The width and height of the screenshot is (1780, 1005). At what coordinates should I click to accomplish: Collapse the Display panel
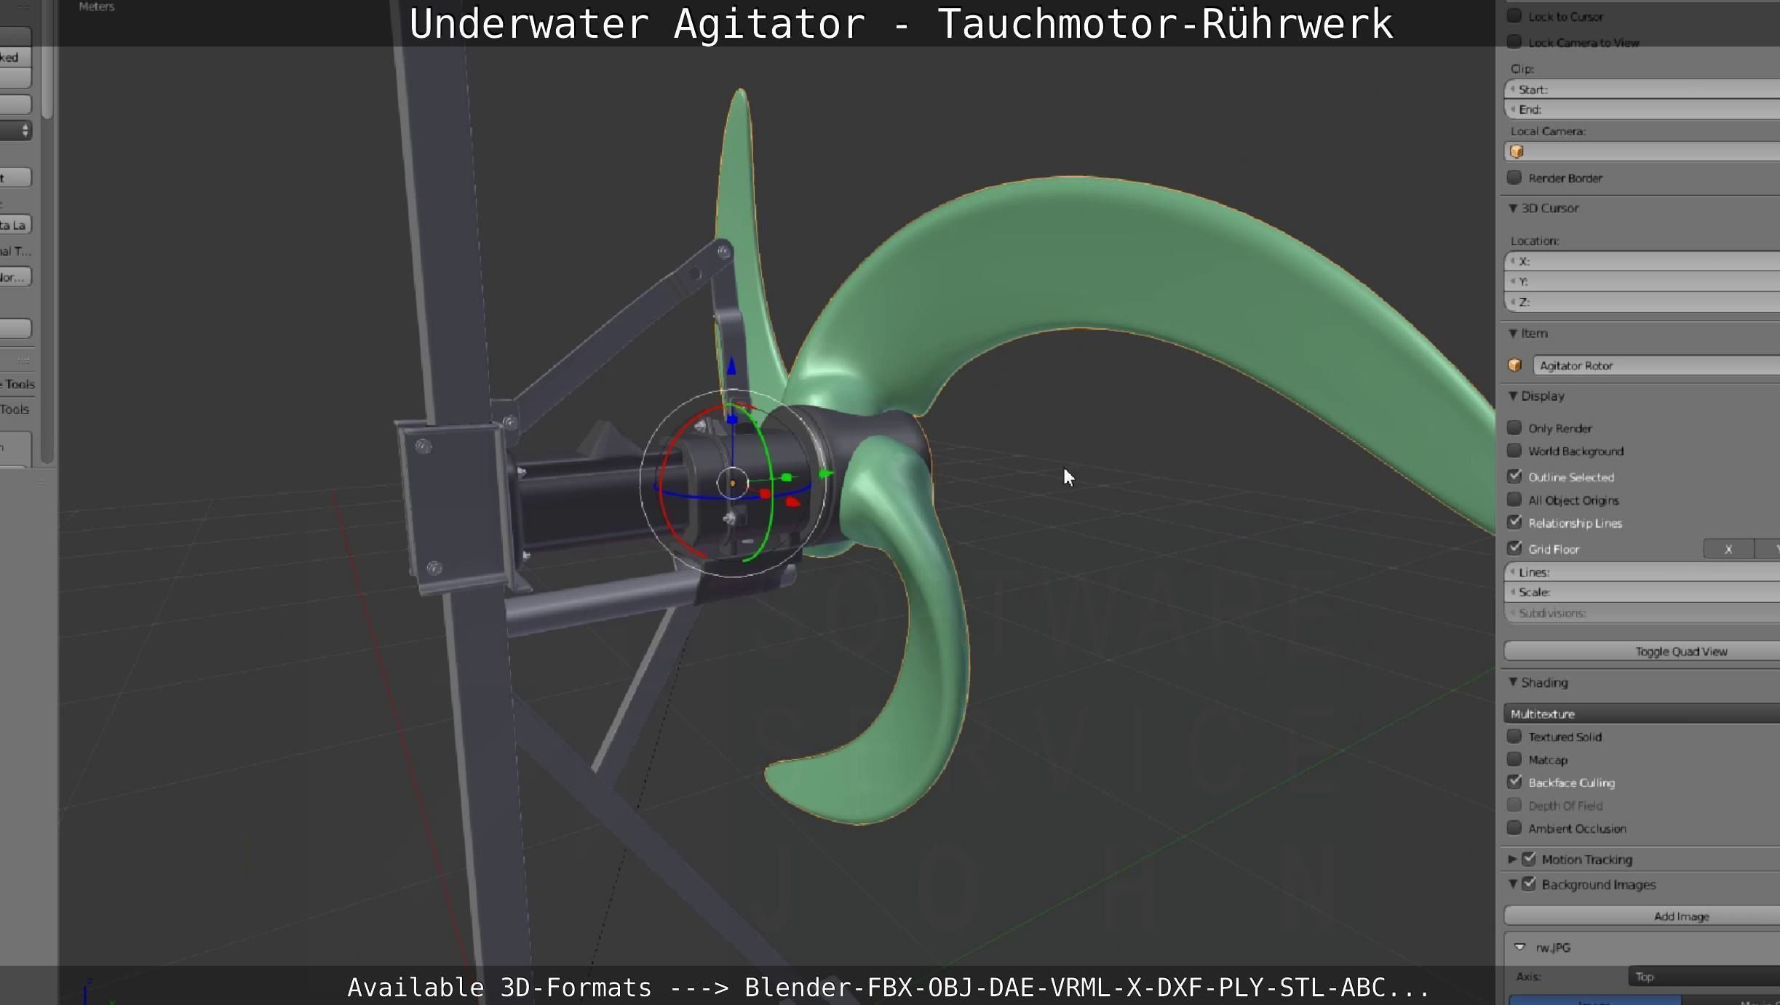pos(1513,396)
